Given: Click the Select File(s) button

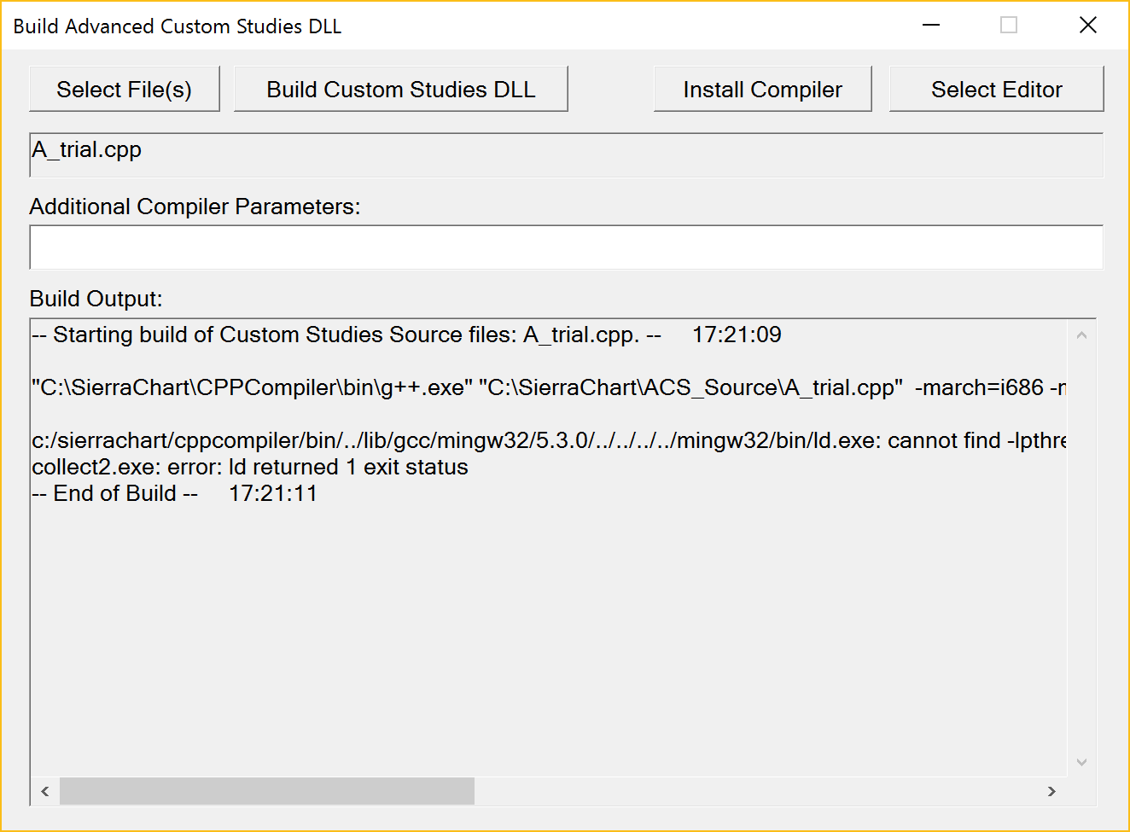Looking at the screenshot, I should coord(125,90).
